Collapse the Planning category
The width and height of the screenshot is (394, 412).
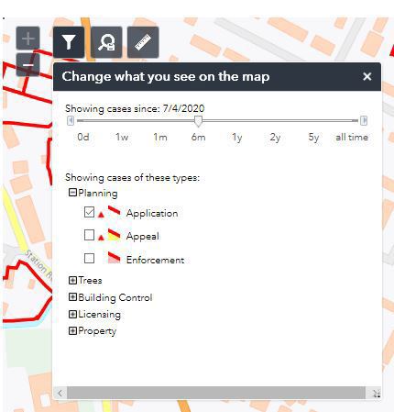pos(72,193)
